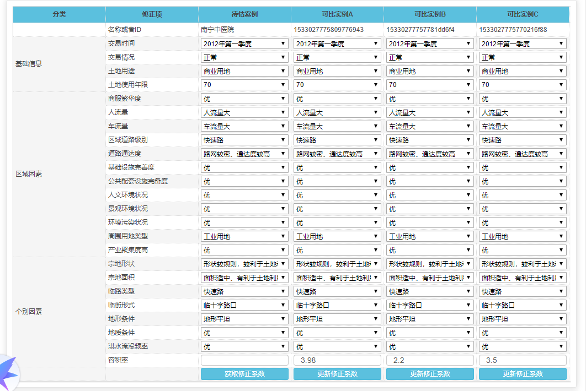Viewport: 586px width, 391px height.
Task: Open 环境污染状况 dropdown for 可比实例B
Action: [x=430, y=222]
